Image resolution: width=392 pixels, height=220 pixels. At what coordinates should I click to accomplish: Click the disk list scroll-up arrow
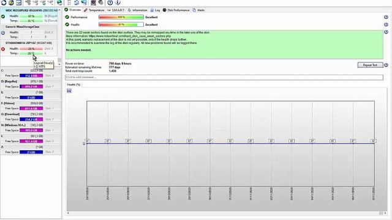tap(59, 10)
